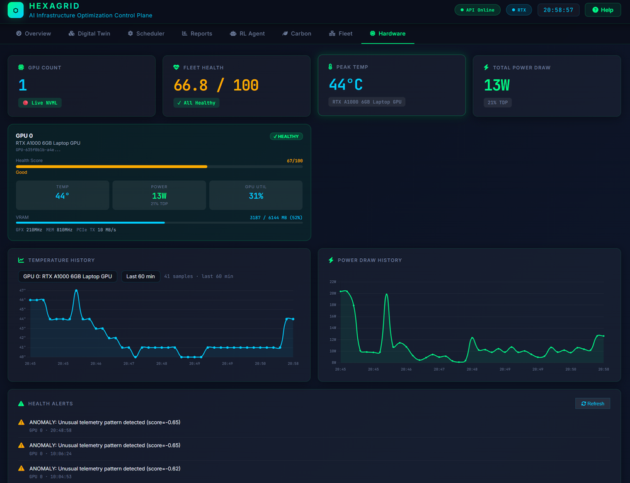This screenshot has width=630, height=483.
Task: Toggle the Live NVML indicator
Action: [x=39, y=101]
